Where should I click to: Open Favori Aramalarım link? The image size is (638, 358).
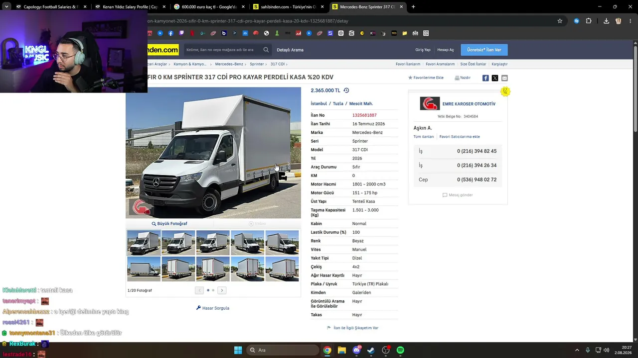pyautogui.click(x=440, y=64)
